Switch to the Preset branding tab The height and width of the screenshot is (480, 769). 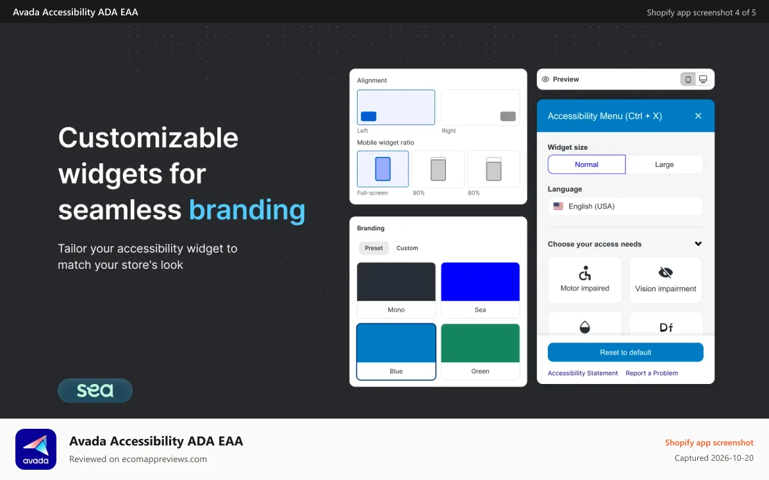(374, 248)
